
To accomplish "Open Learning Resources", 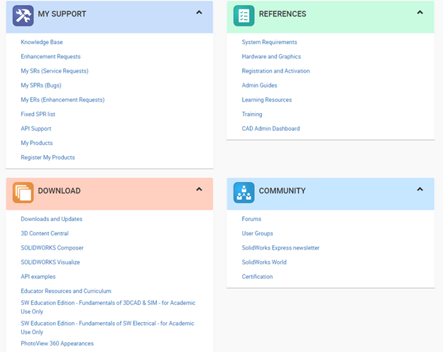I will tap(267, 100).
